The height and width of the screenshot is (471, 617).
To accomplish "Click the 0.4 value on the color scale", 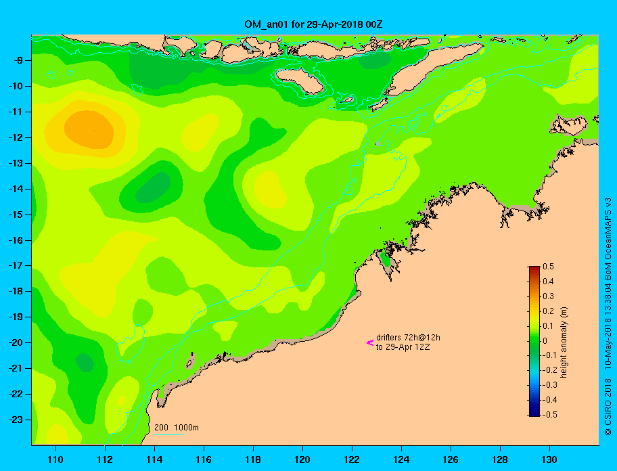I will point(548,282).
